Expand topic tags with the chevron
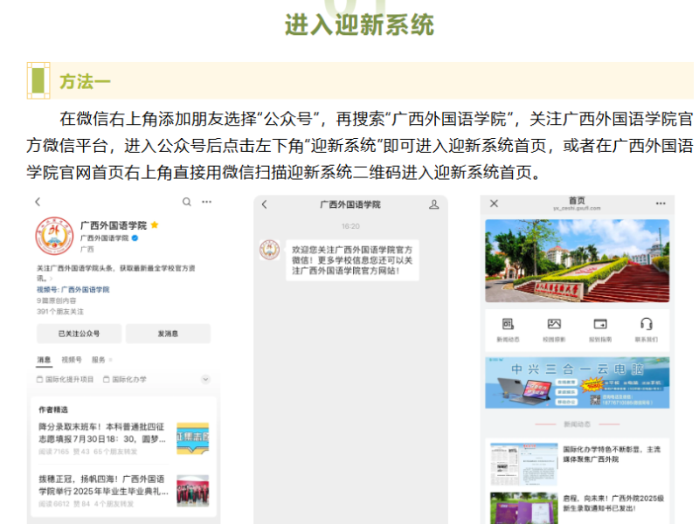Screen dimensions: 699x524 tap(205, 379)
